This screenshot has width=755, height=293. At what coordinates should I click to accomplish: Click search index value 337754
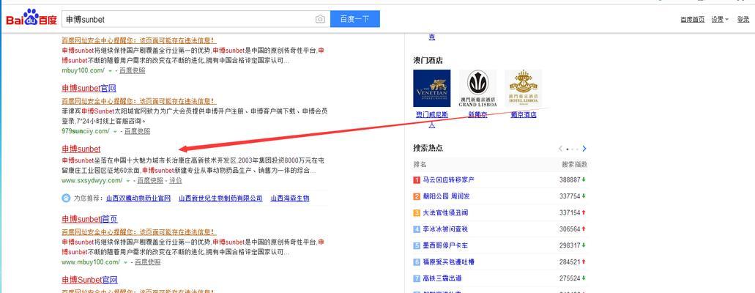(570, 196)
